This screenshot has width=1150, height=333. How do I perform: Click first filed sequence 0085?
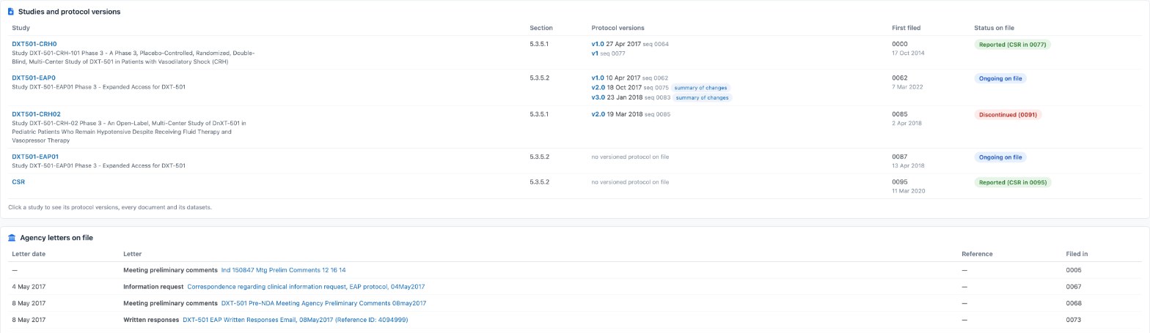click(899, 114)
